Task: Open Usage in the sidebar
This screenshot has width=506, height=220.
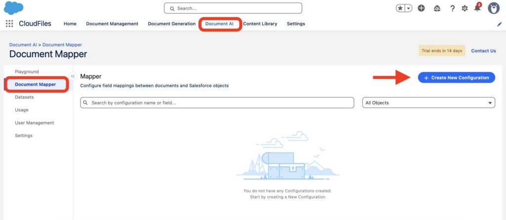Action: pos(22,110)
